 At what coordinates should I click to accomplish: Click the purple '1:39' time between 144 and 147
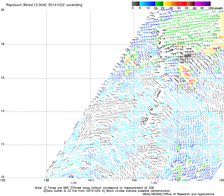(154, 183)
